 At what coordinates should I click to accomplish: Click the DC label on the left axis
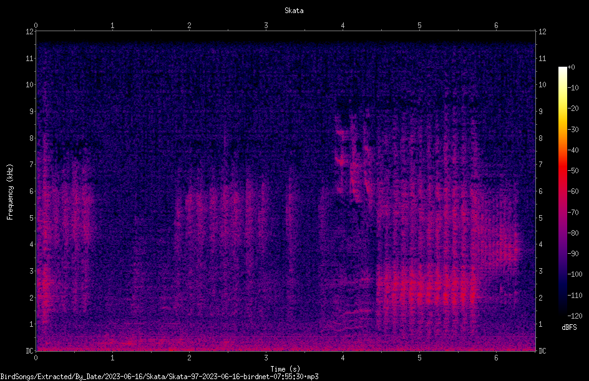30,350
